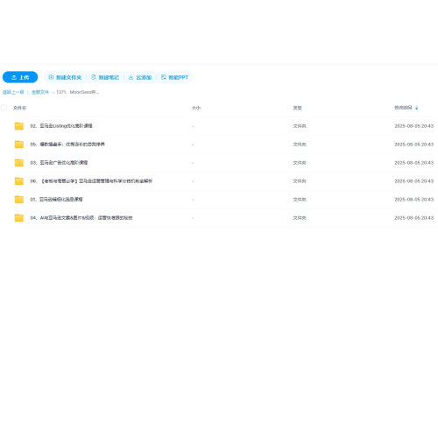Click the 1371. MoonSees breadcrumb entry

(78, 92)
